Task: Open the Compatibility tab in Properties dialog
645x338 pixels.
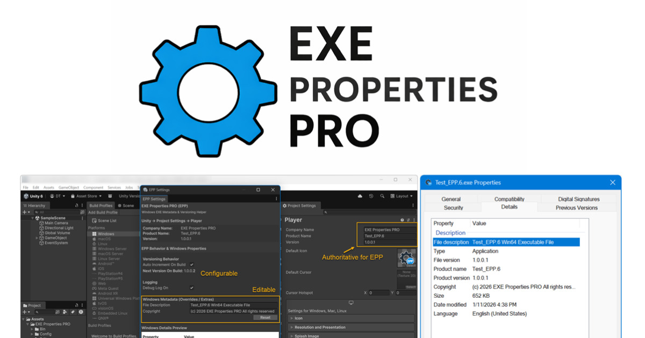Action: (x=509, y=199)
